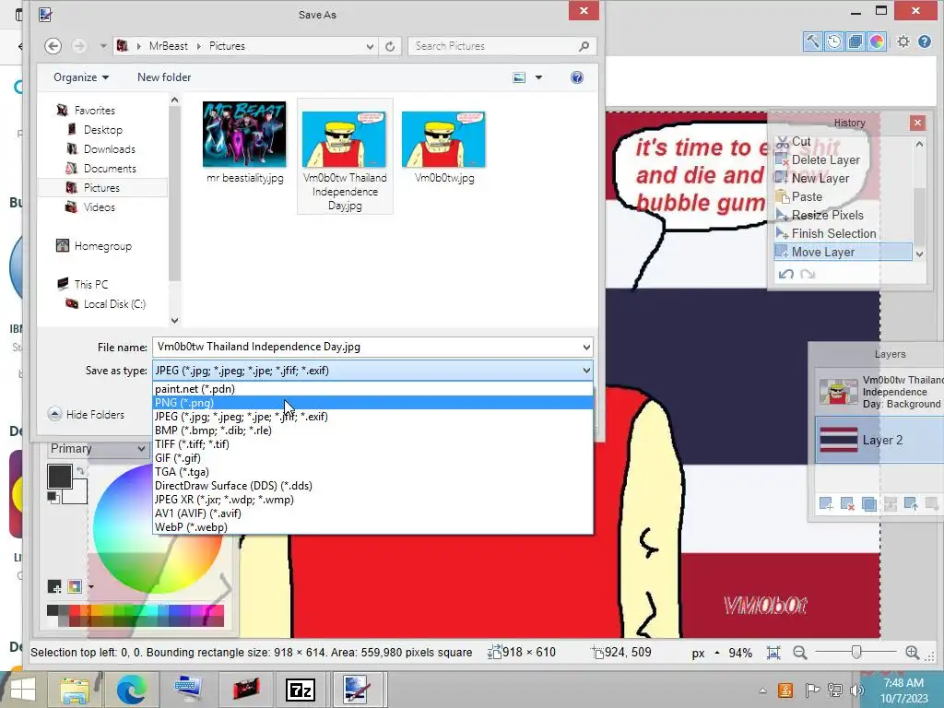
Task: Refresh the Pictures folder
Action: pyautogui.click(x=390, y=46)
